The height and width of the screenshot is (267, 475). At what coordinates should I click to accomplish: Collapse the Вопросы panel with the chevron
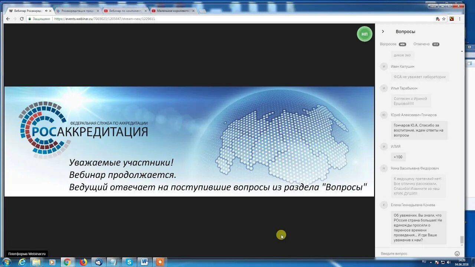[x=383, y=32]
